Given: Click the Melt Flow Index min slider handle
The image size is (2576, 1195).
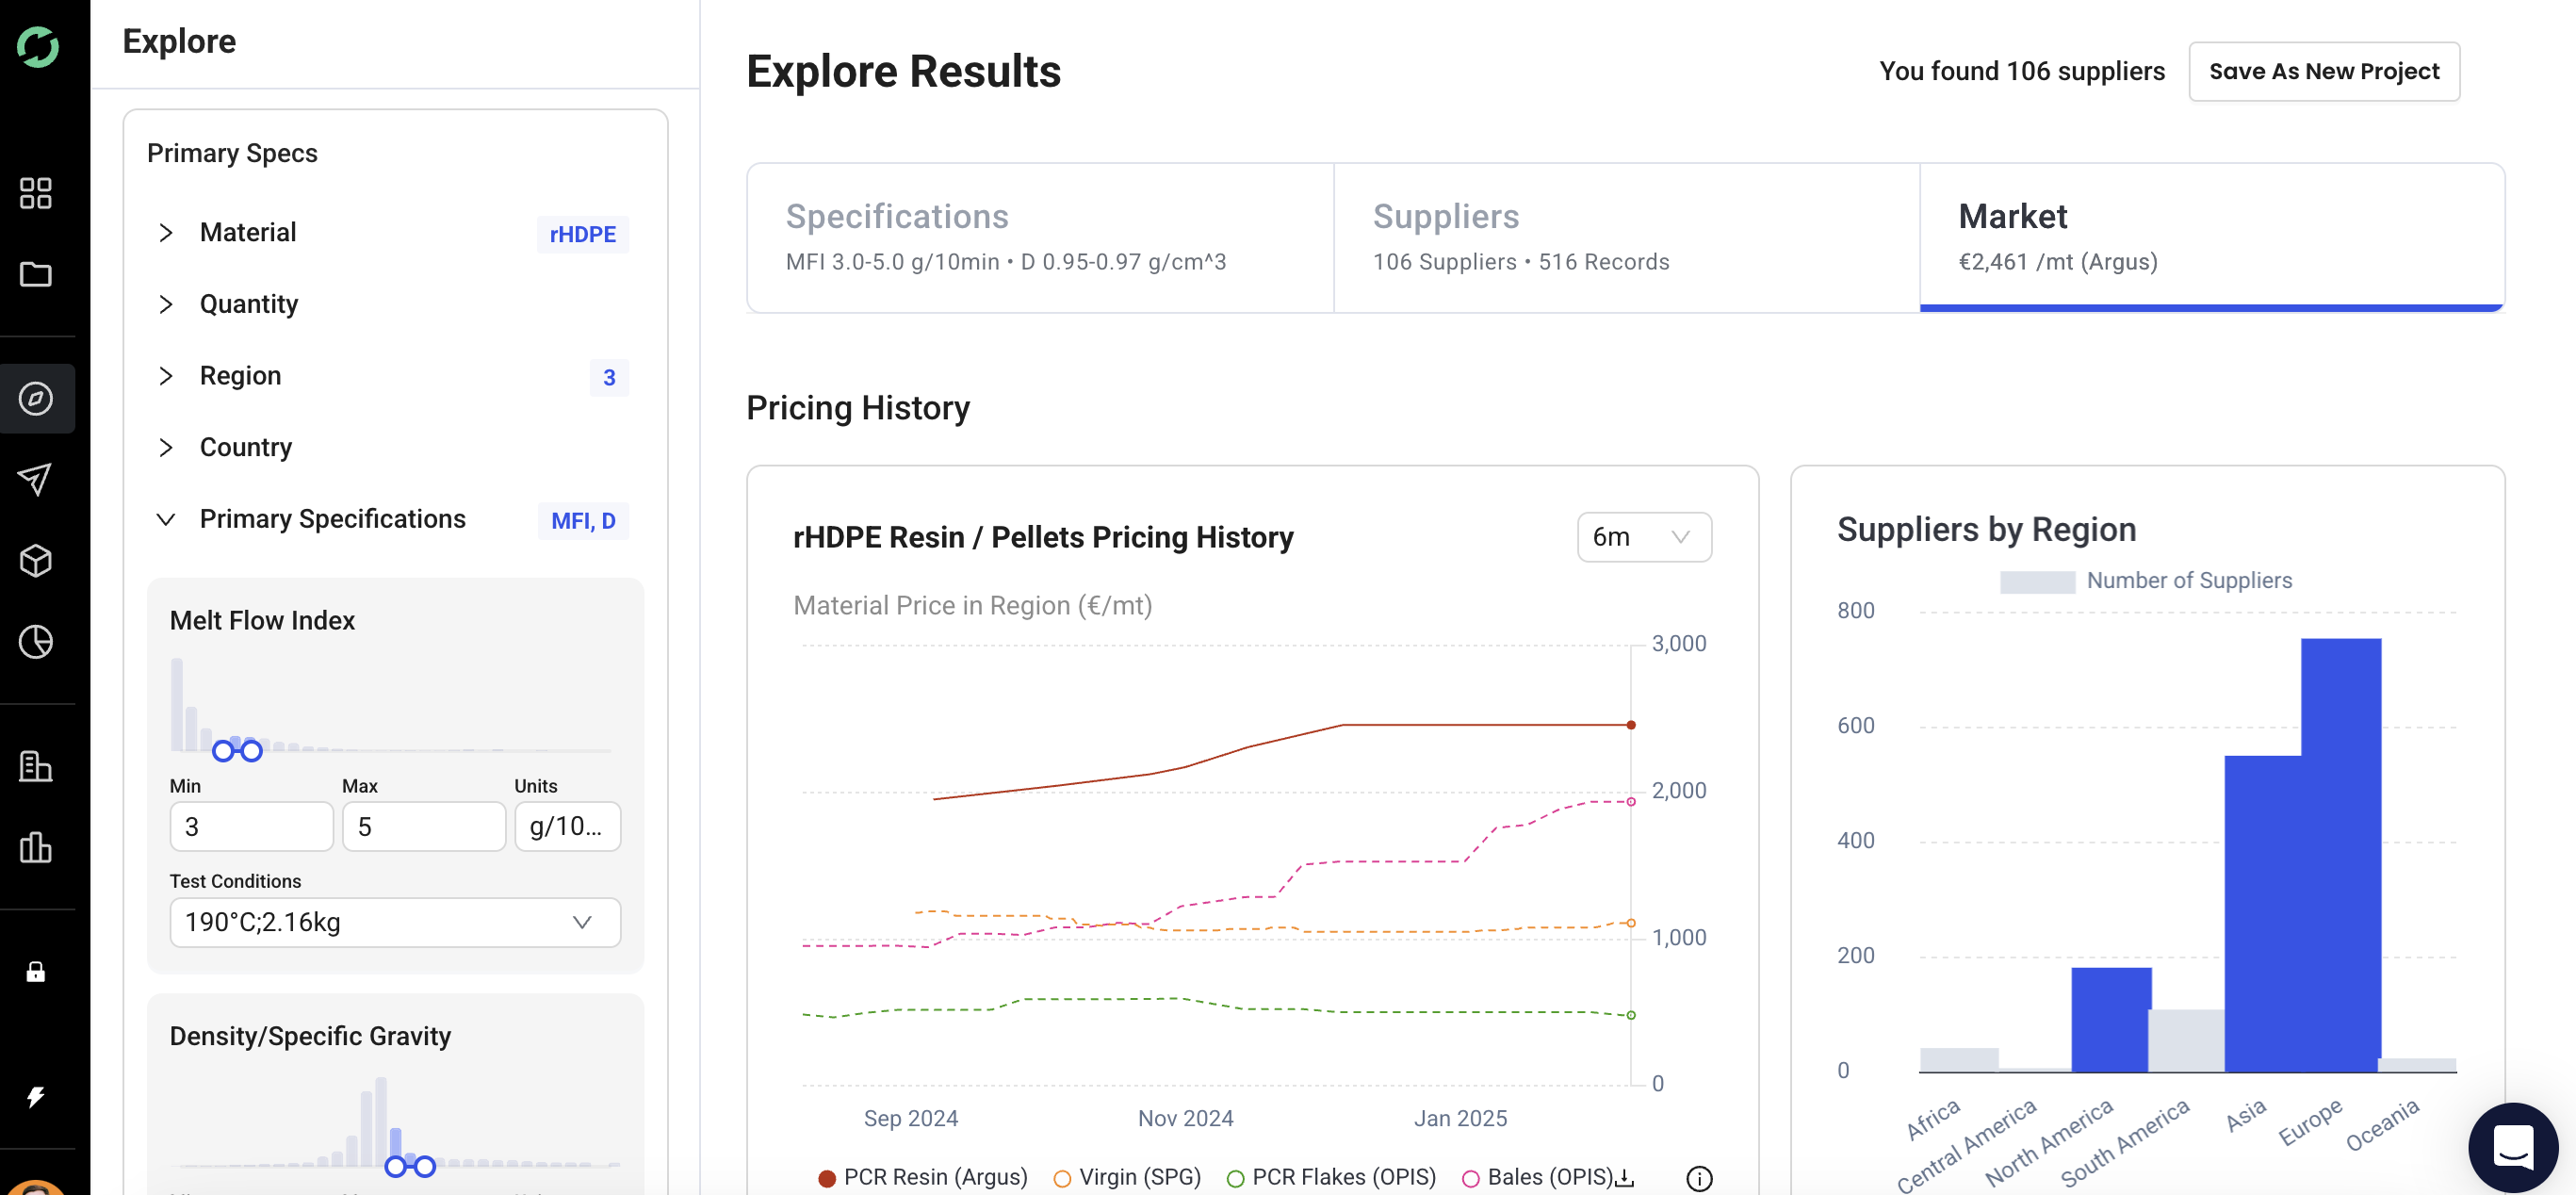Looking at the screenshot, I should (x=223, y=751).
